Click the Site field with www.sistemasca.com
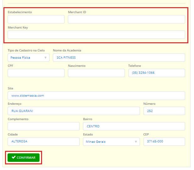This screenshot has width=194, height=170. (x=96, y=96)
